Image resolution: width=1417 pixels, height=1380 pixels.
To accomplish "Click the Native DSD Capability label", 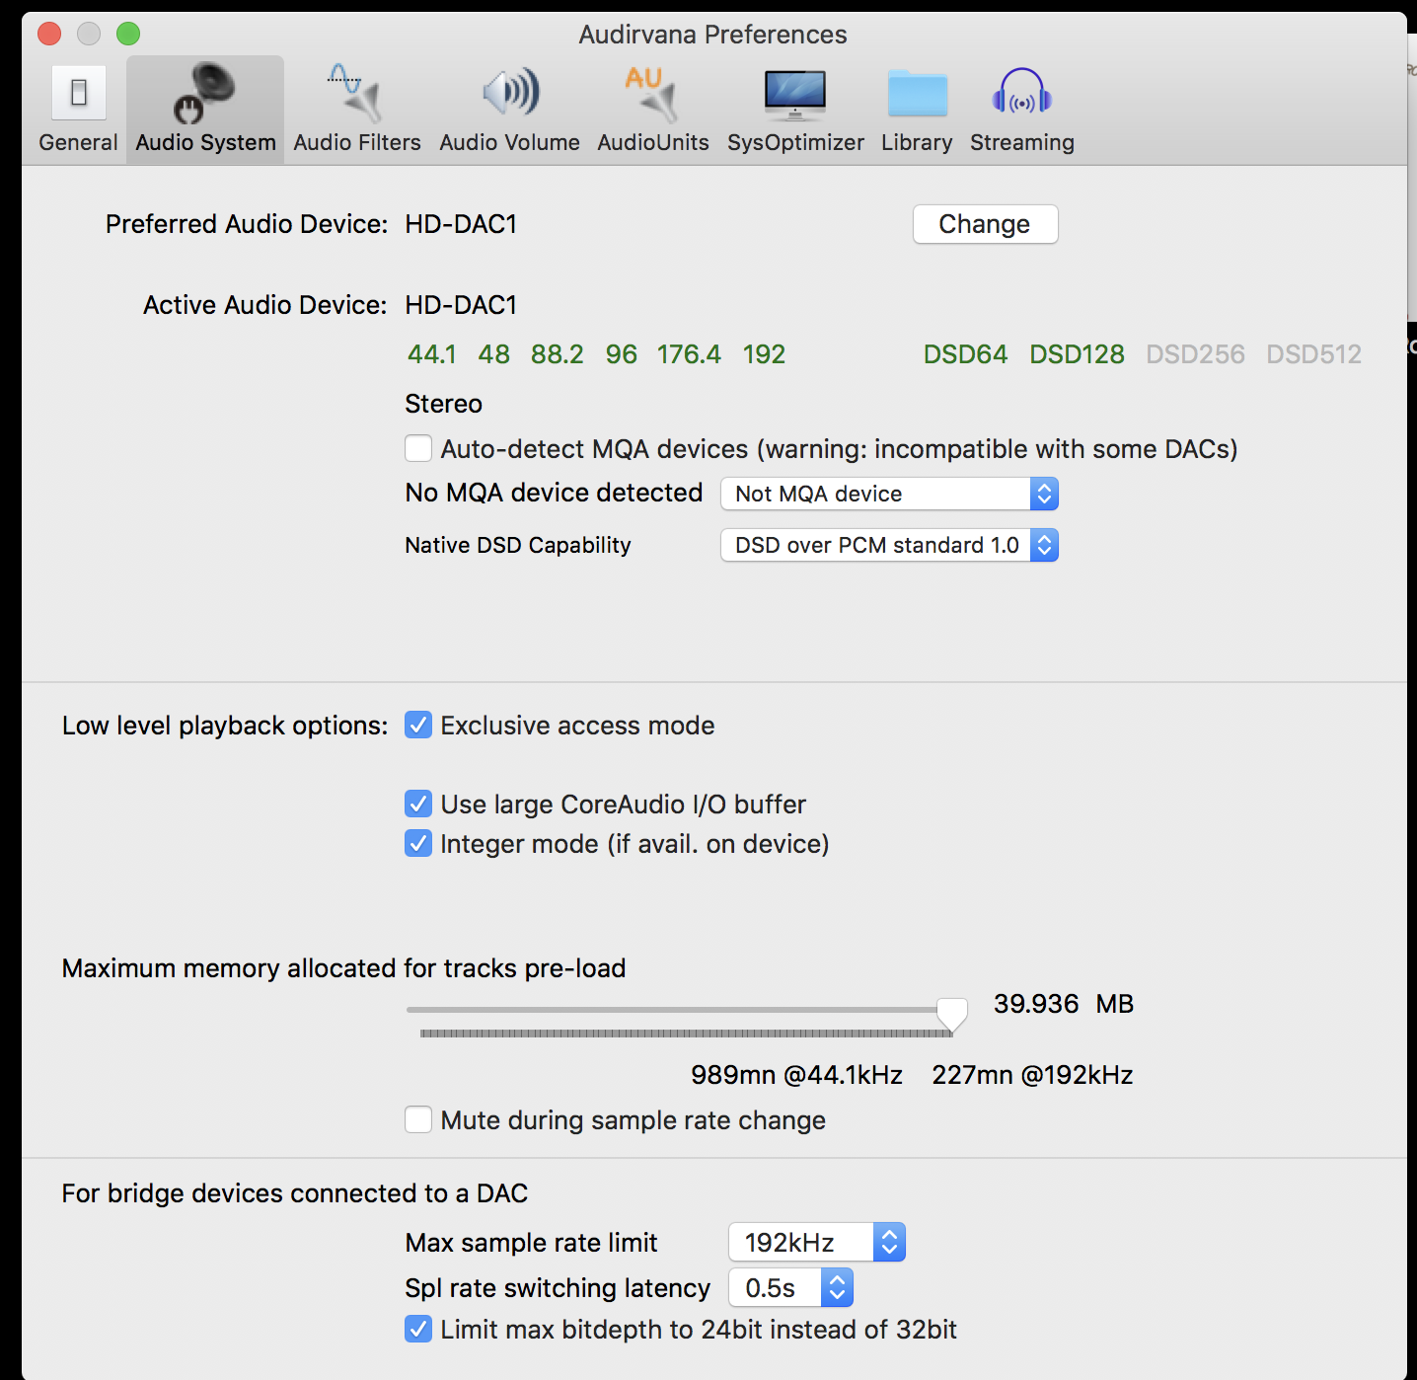I will click(x=518, y=545).
